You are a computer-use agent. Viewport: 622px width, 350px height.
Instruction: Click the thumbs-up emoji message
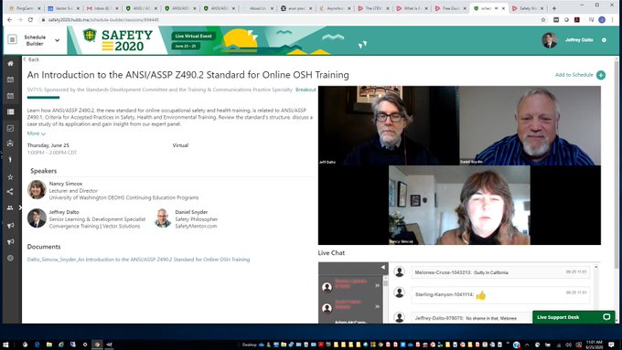(x=481, y=295)
